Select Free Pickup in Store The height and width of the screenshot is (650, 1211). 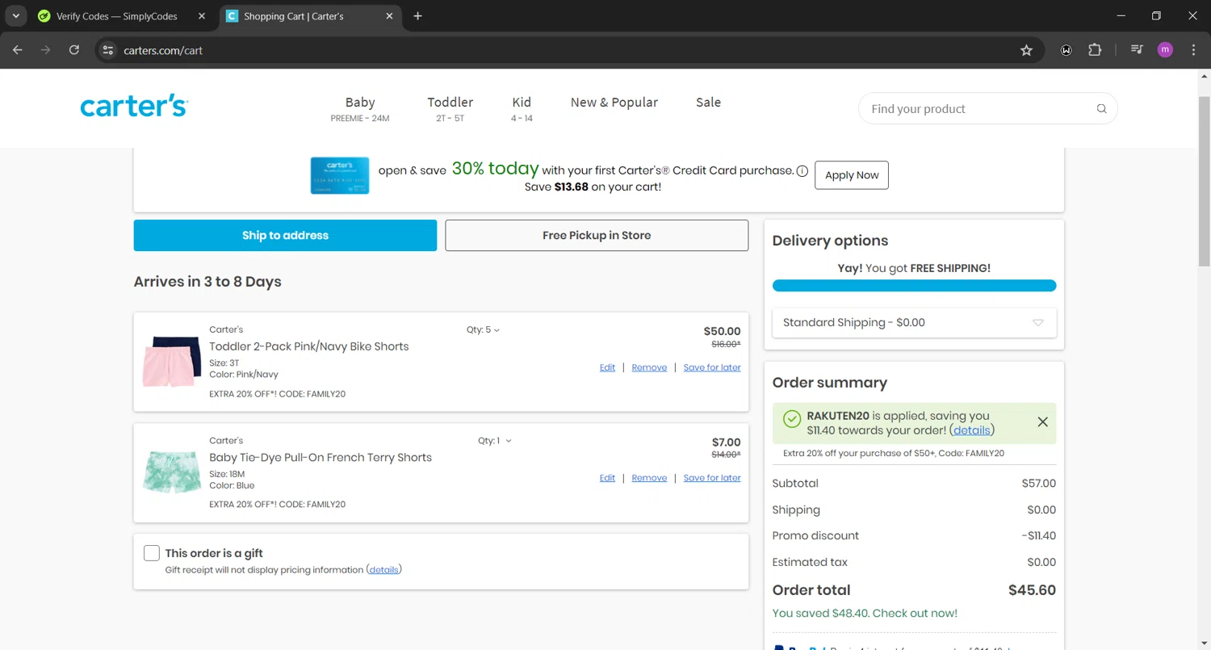pos(597,236)
